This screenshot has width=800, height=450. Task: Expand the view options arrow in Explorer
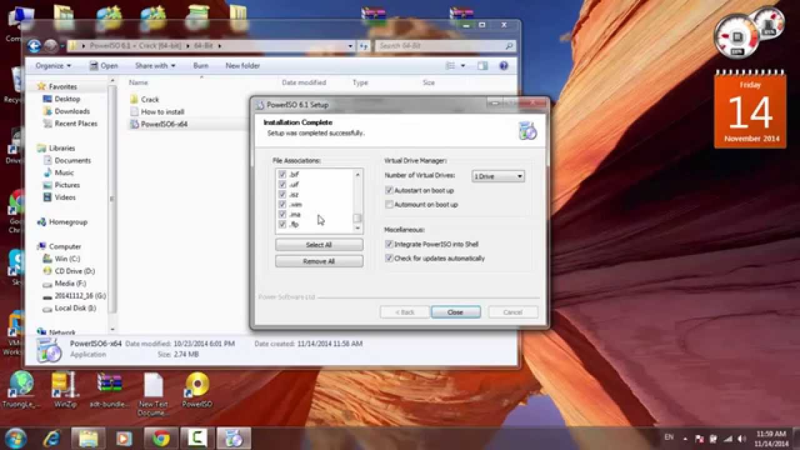point(463,66)
